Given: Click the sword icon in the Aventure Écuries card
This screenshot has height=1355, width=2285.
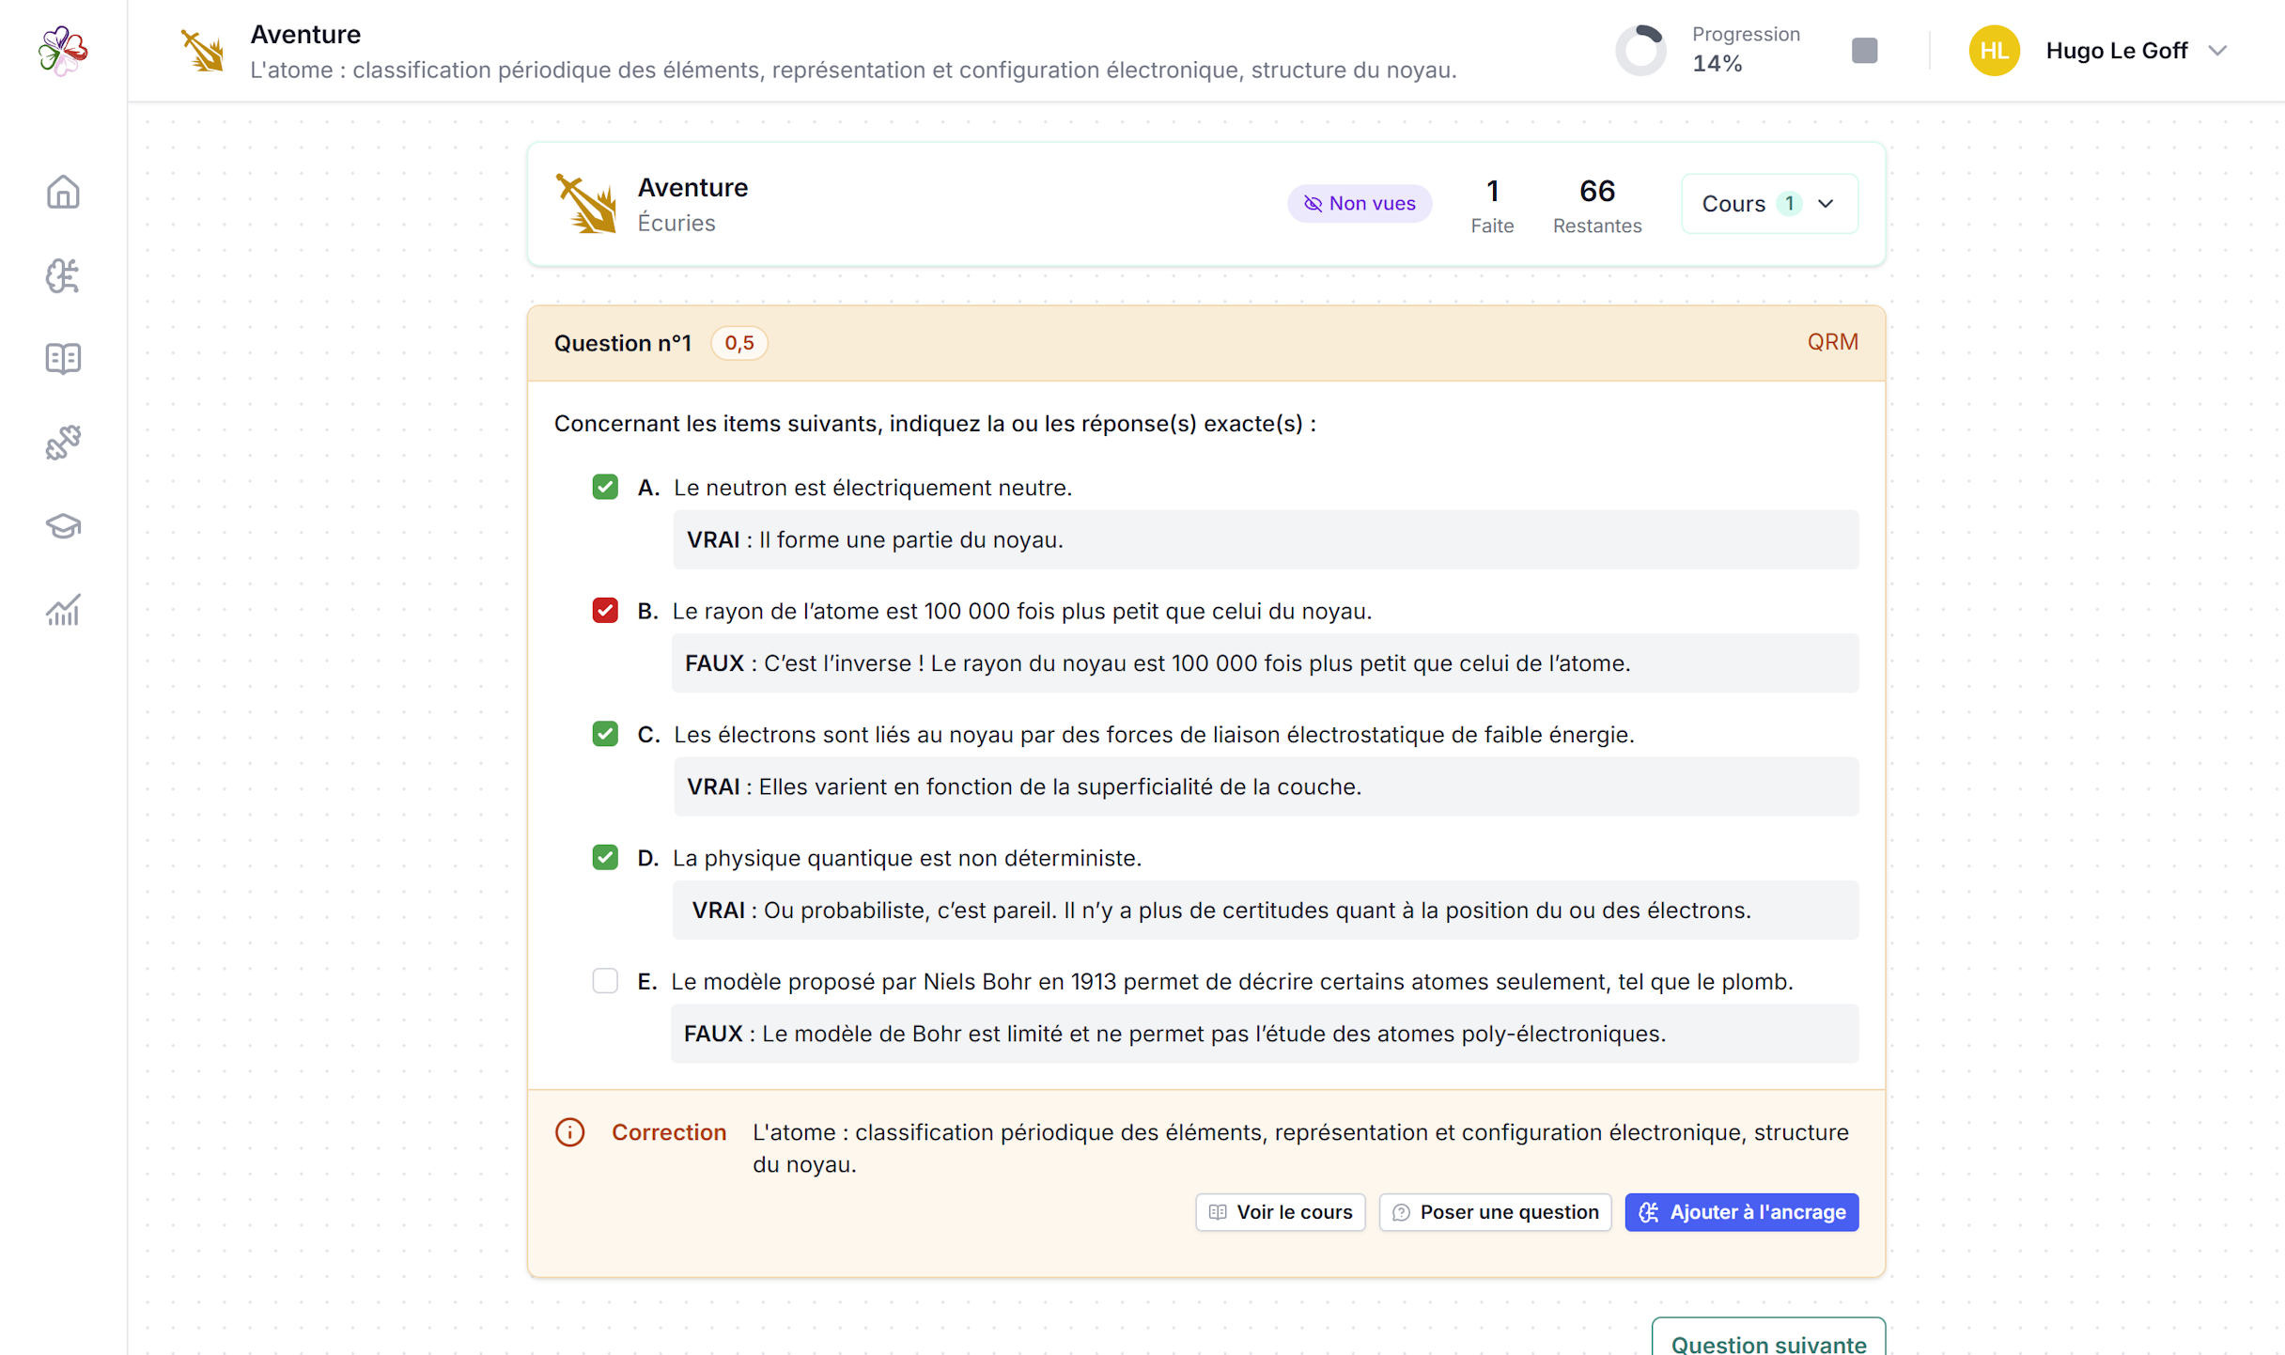Looking at the screenshot, I should click(586, 203).
